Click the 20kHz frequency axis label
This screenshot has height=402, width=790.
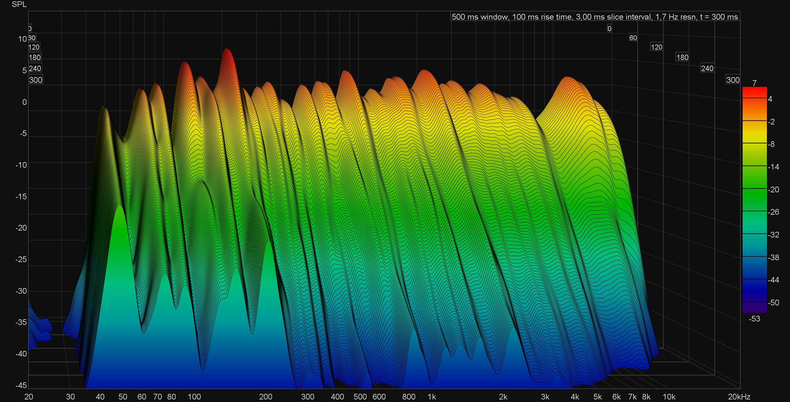coord(739,397)
